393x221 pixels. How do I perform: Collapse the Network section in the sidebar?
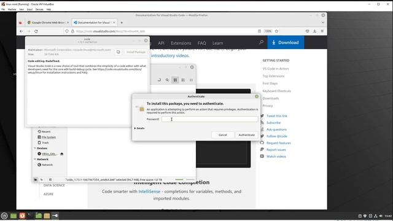[x=35, y=159]
